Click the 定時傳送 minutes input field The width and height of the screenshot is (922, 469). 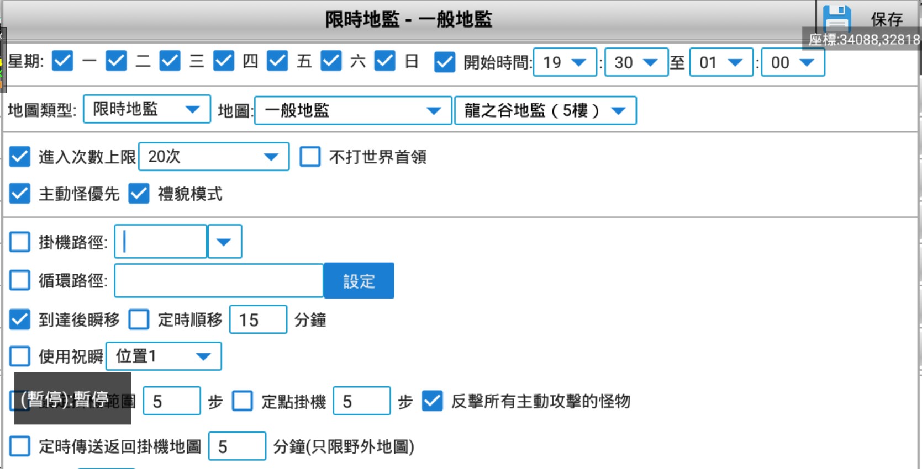237,446
